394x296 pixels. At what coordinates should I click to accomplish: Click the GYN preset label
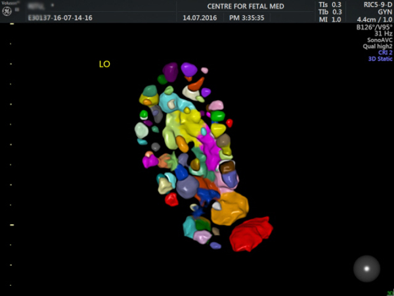pos(385,12)
